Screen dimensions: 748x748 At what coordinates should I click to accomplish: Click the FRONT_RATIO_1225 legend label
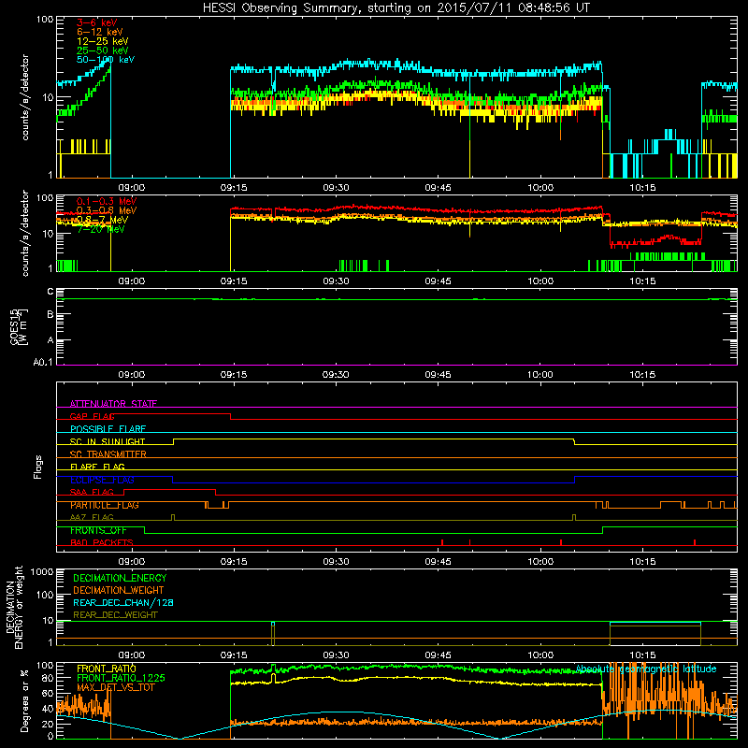click(121, 678)
